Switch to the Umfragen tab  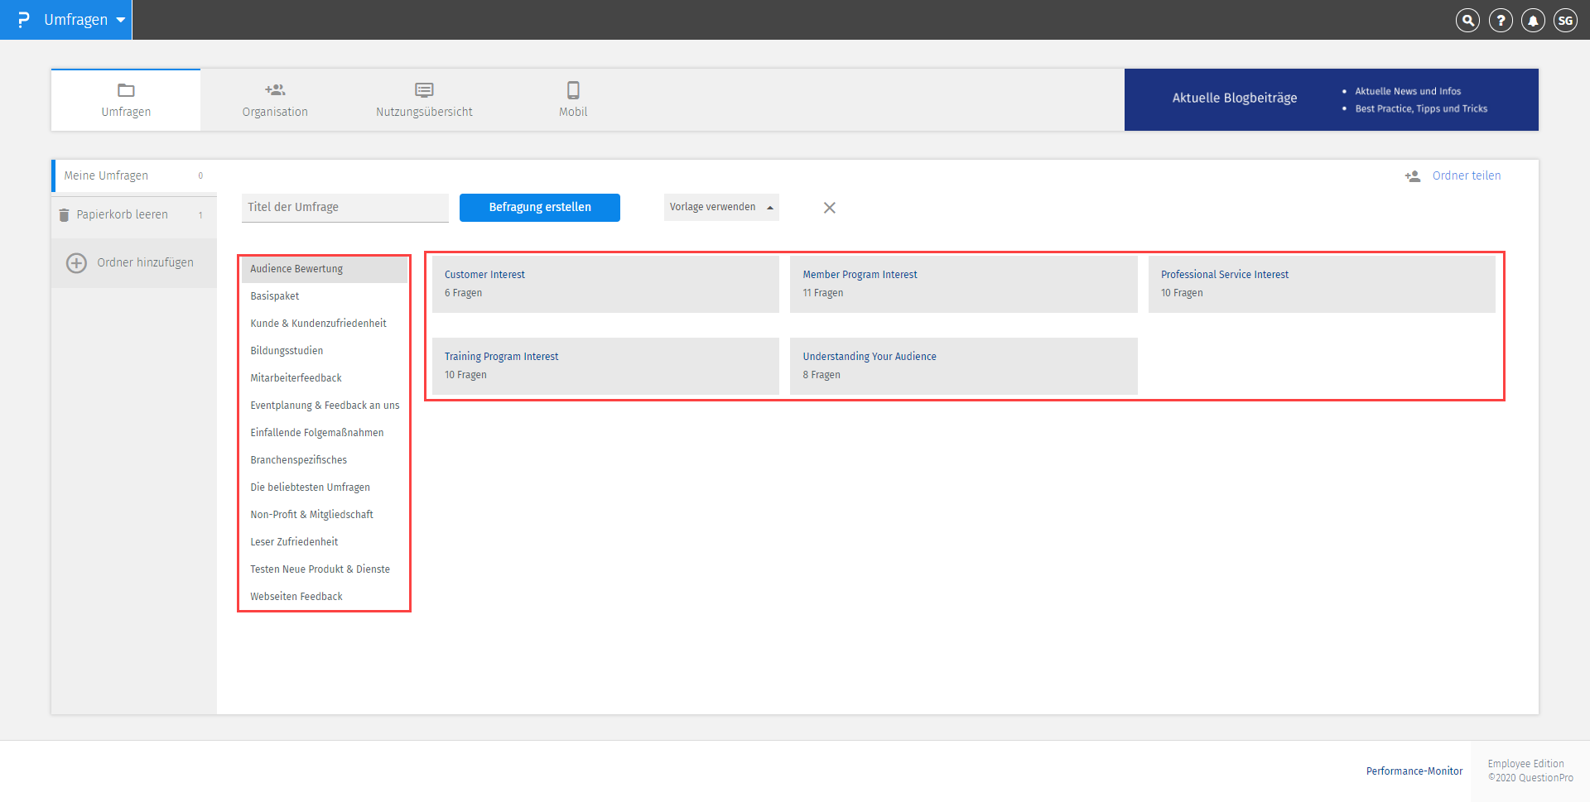(126, 100)
